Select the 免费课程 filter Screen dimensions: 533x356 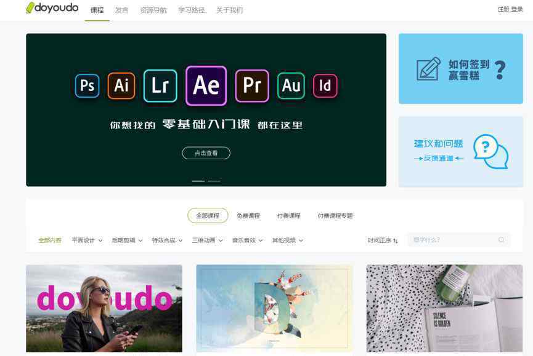coord(248,216)
